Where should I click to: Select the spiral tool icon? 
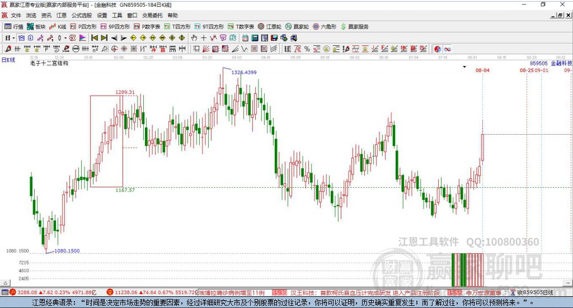tap(57, 49)
